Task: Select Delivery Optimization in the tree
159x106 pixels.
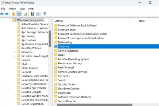Action: [x=34, y=84]
